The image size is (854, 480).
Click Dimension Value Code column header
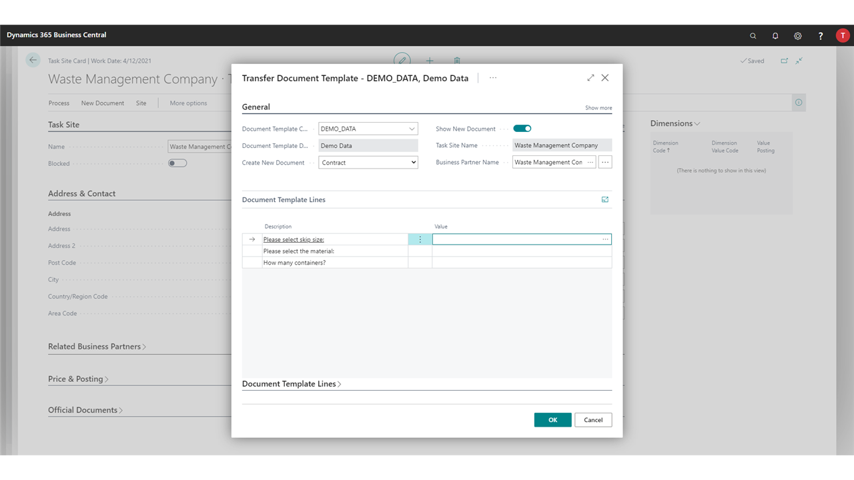click(x=725, y=147)
